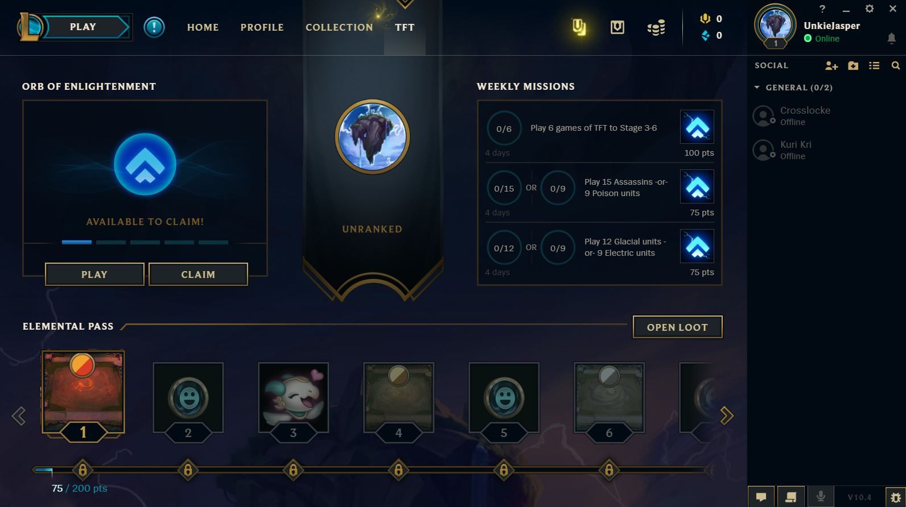Open the chat bubble icon

click(761, 497)
